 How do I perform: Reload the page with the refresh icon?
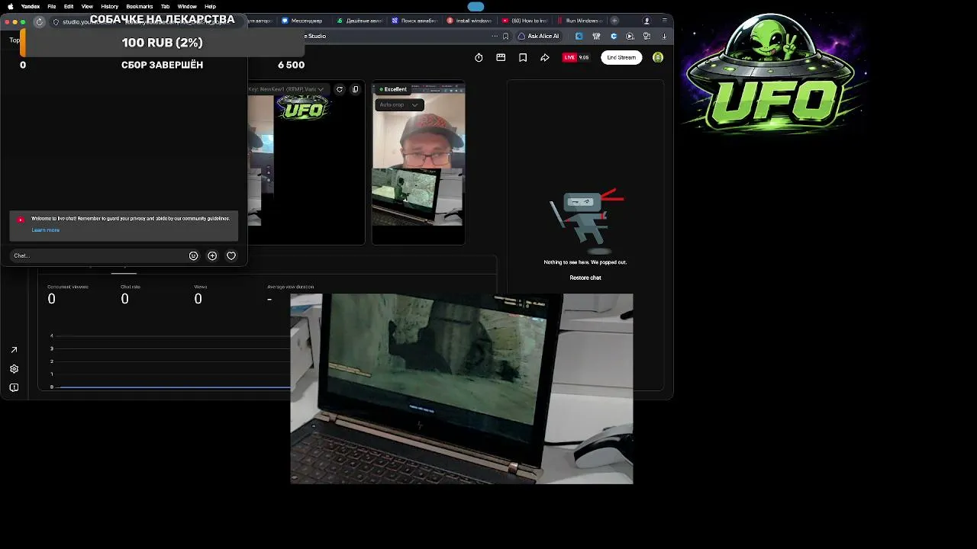pyautogui.click(x=40, y=21)
